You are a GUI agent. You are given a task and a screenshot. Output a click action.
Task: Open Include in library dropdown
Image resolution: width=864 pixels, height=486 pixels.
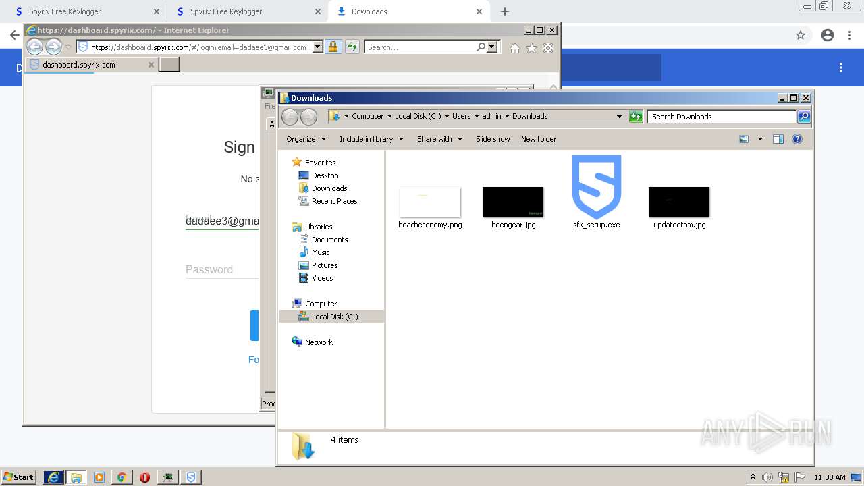coord(371,139)
